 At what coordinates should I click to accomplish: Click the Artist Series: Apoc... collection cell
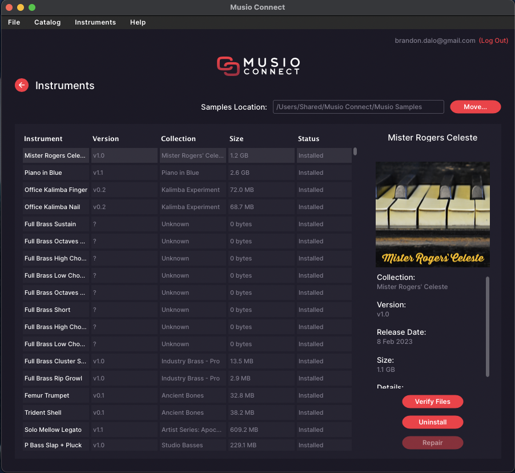click(x=193, y=430)
